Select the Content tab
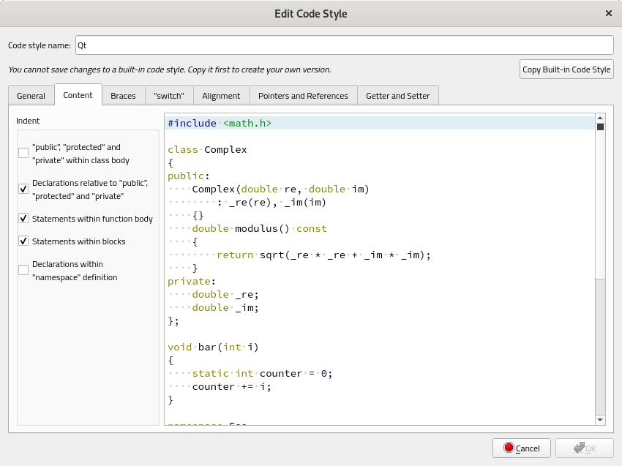The width and height of the screenshot is (622, 466). [x=78, y=95]
